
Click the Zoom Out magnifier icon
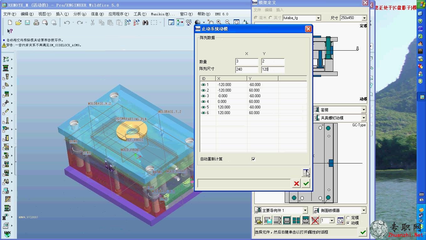click(x=227, y=22)
